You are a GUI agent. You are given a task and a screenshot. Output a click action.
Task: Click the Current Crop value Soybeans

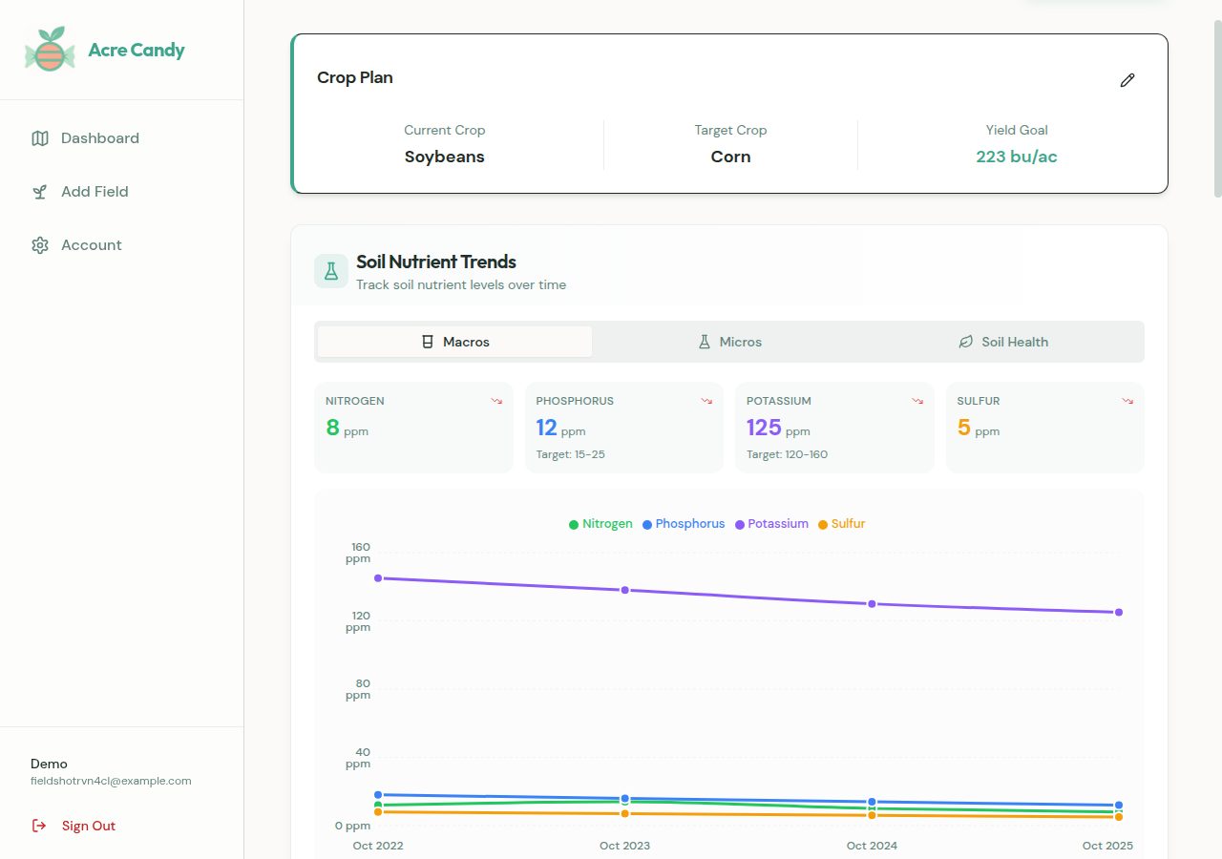pos(445,157)
